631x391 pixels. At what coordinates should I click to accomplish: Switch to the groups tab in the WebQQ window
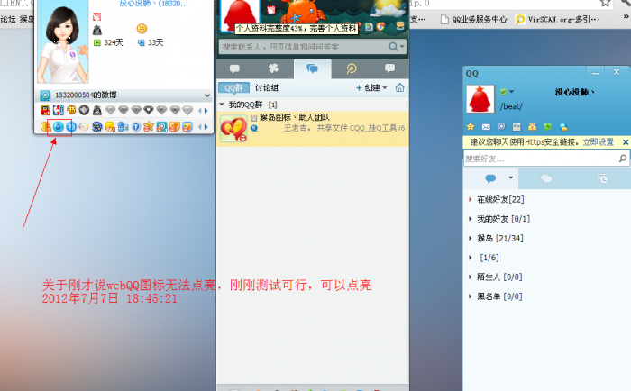pos(546,178)
